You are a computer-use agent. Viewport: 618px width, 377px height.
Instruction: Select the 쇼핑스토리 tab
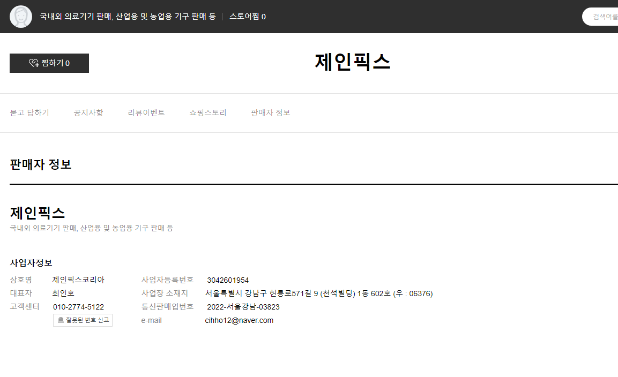(208, 113)
